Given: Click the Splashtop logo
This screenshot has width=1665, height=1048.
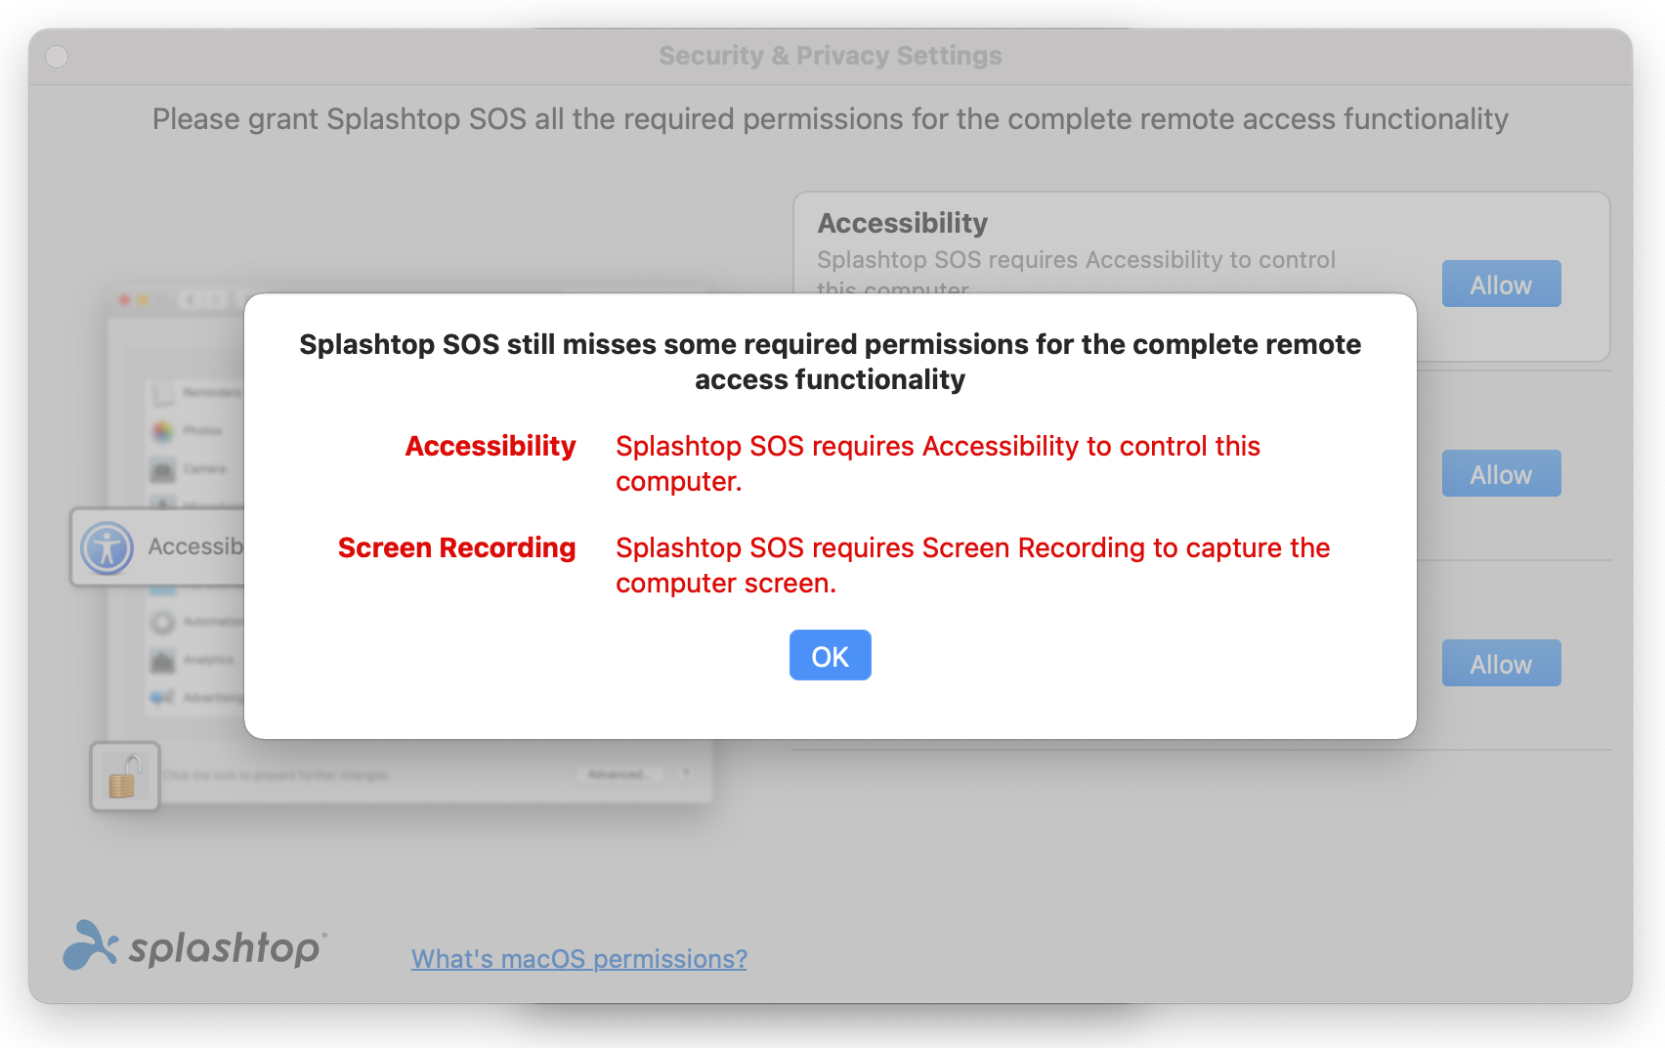Looking at the screenshot, I should pos(193,945).
